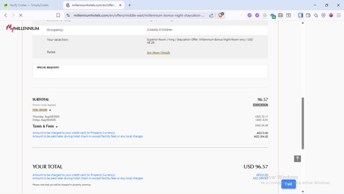
Task: Click the first purple extension icon
Action: [x=249, y=16]
